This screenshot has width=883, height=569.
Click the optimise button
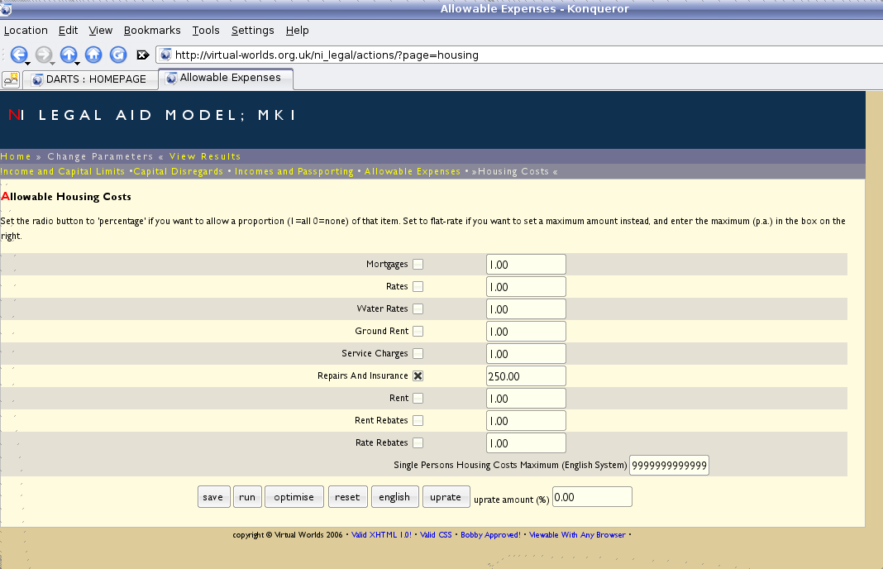(x=294, y=496)
